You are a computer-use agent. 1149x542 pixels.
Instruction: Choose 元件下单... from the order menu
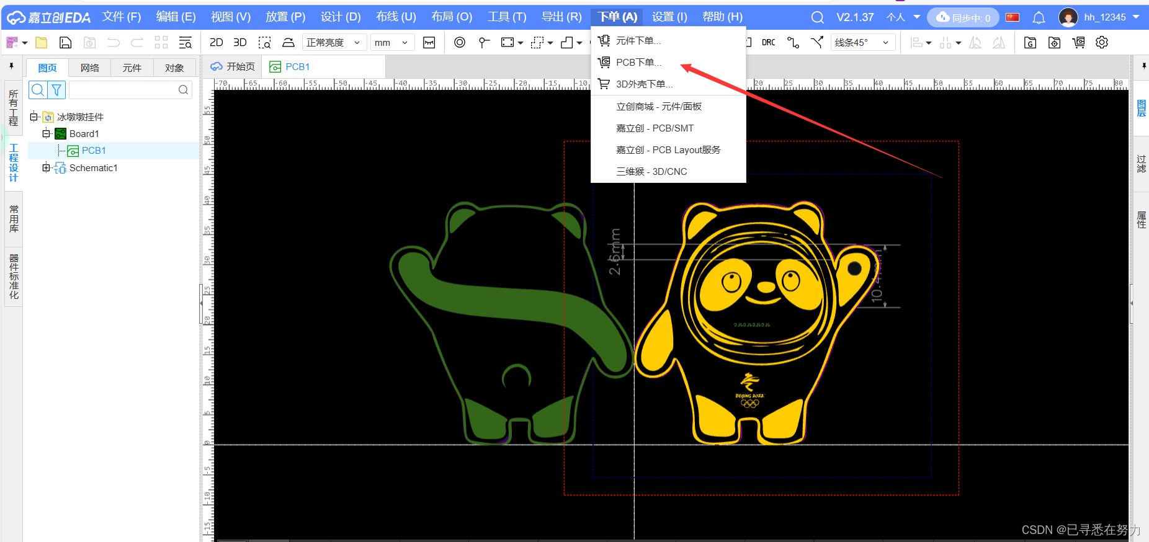pos(668,41)
